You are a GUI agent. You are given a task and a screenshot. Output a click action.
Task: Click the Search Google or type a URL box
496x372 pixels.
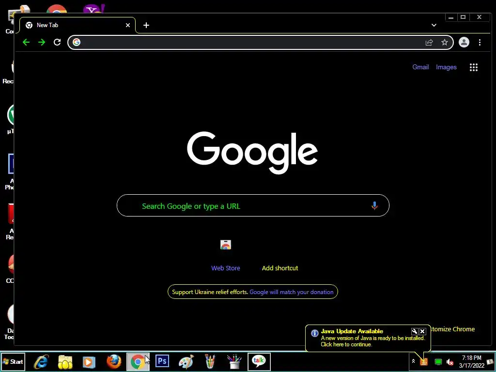(253, 205)
